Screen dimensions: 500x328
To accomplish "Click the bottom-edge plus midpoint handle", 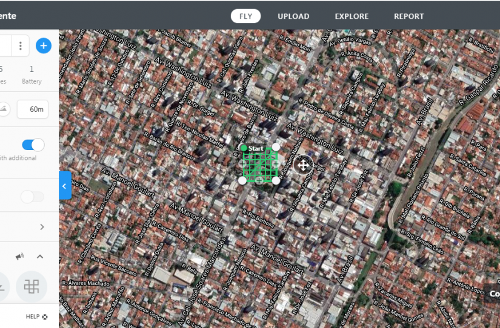I will pos(259,180).
